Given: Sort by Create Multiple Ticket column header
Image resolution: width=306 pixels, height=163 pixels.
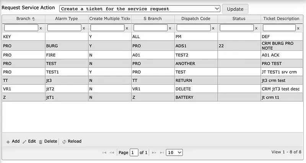Looking at the screenshot, I should (x=109, y=19).
